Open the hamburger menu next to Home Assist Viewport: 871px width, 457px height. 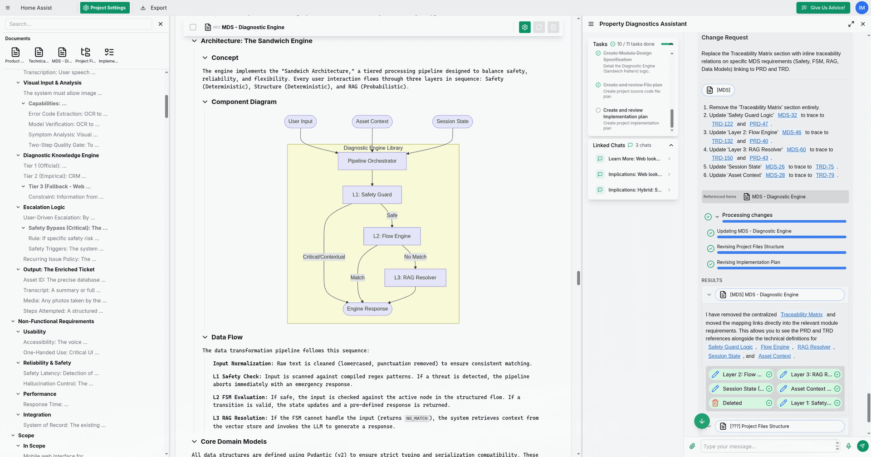tap(8, 8)
